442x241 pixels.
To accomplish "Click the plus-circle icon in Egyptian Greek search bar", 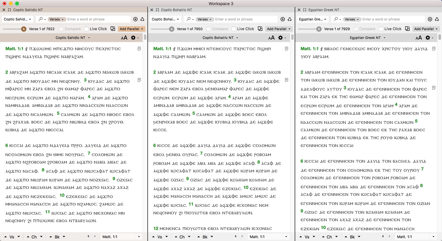I will tap(430, 19).
